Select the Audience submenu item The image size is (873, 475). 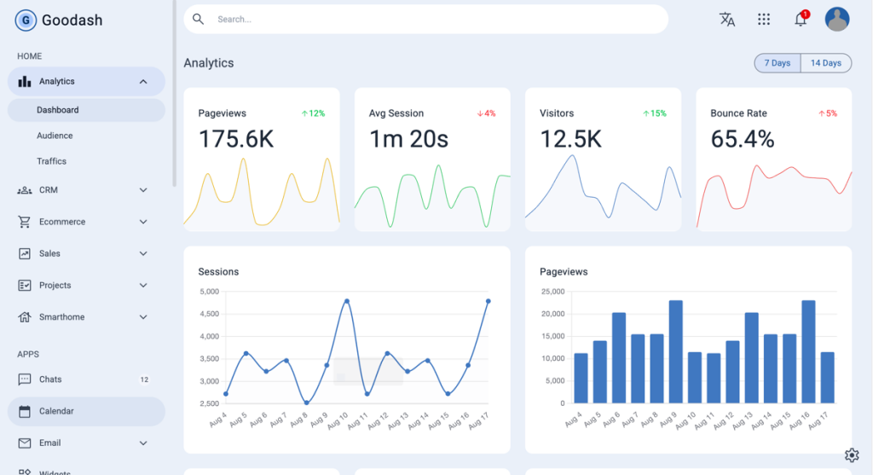pyautogui.click(x=55, y=136)
